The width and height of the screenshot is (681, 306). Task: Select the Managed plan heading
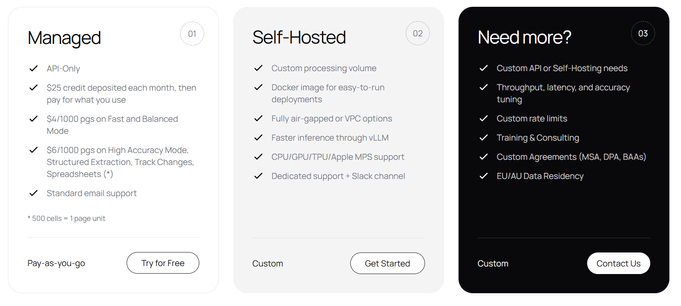coord(64,38)
